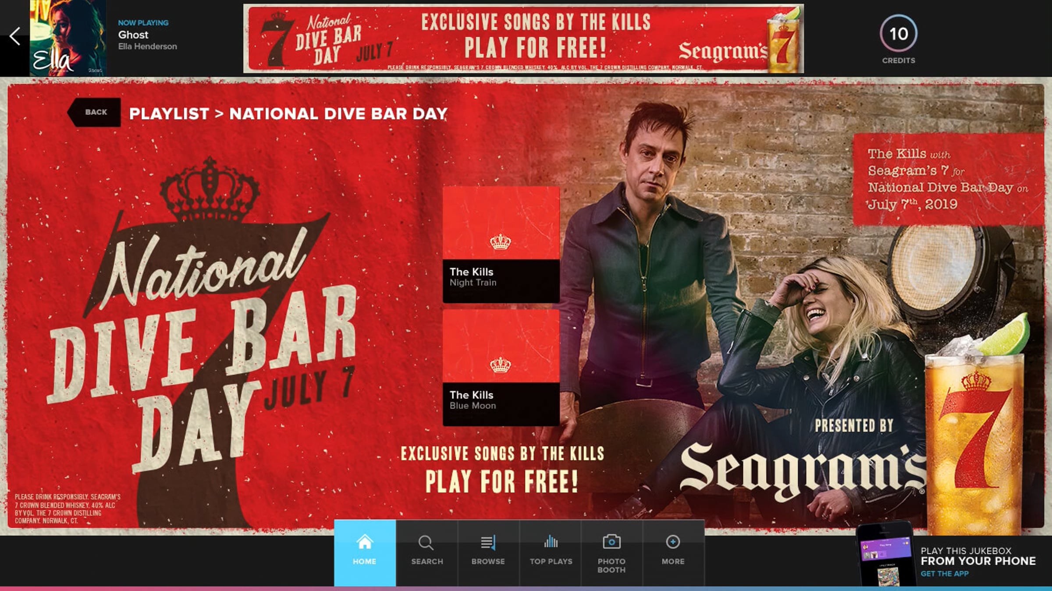Tap the 10 credits circle
The width and height of the screenshot is (1052, 591).
(898, 34)
